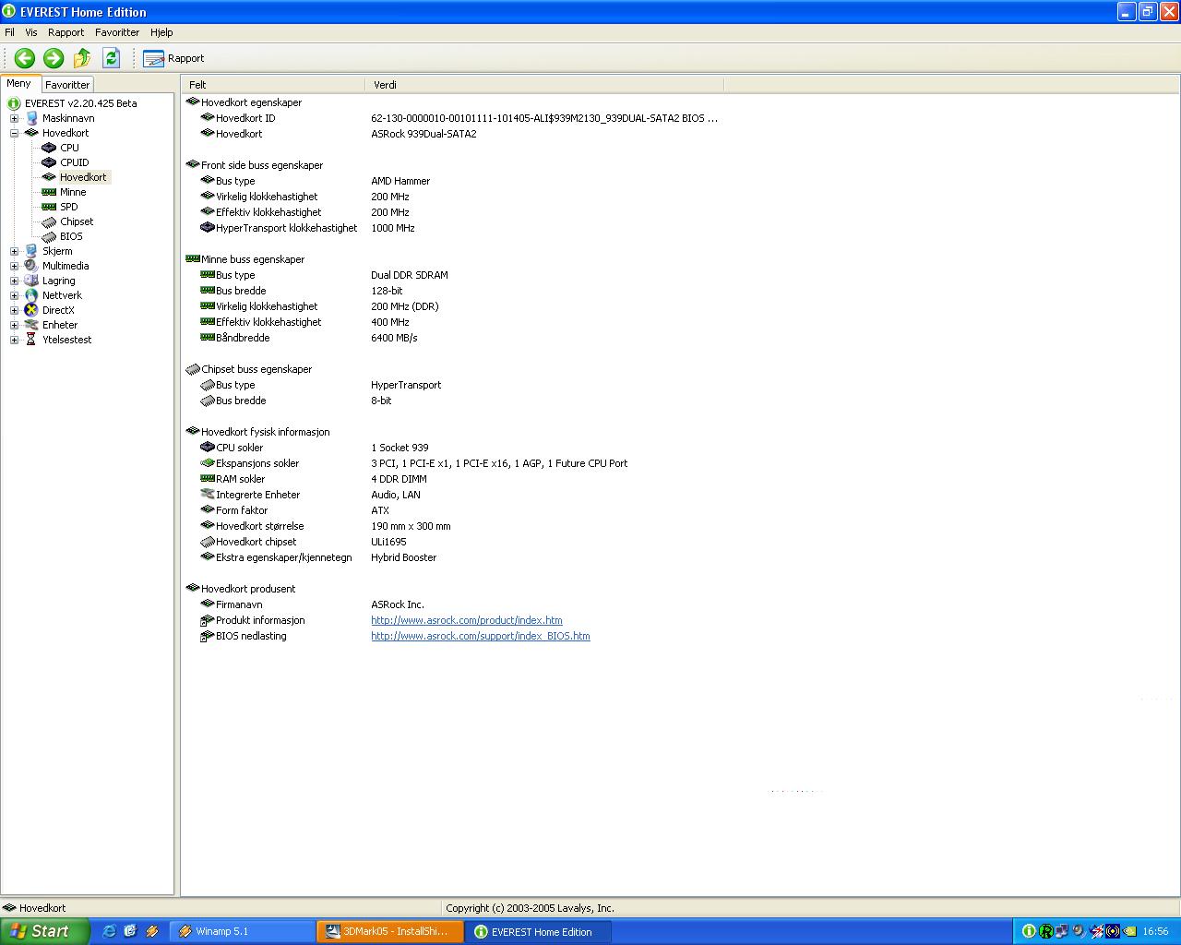Screen dimensions: 1181x945
Task: Expand the Enheter tree node
Action: point(14,325)
